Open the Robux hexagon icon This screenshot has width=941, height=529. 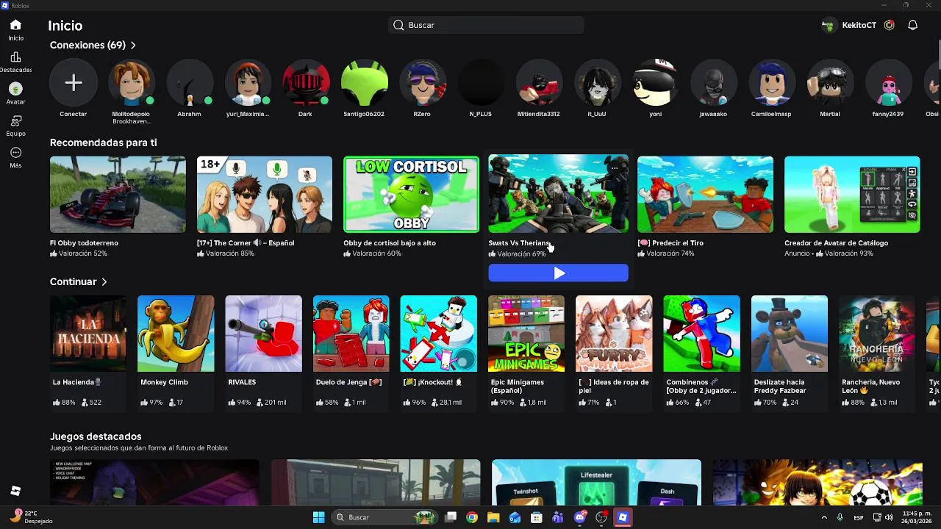pos(890,25)
